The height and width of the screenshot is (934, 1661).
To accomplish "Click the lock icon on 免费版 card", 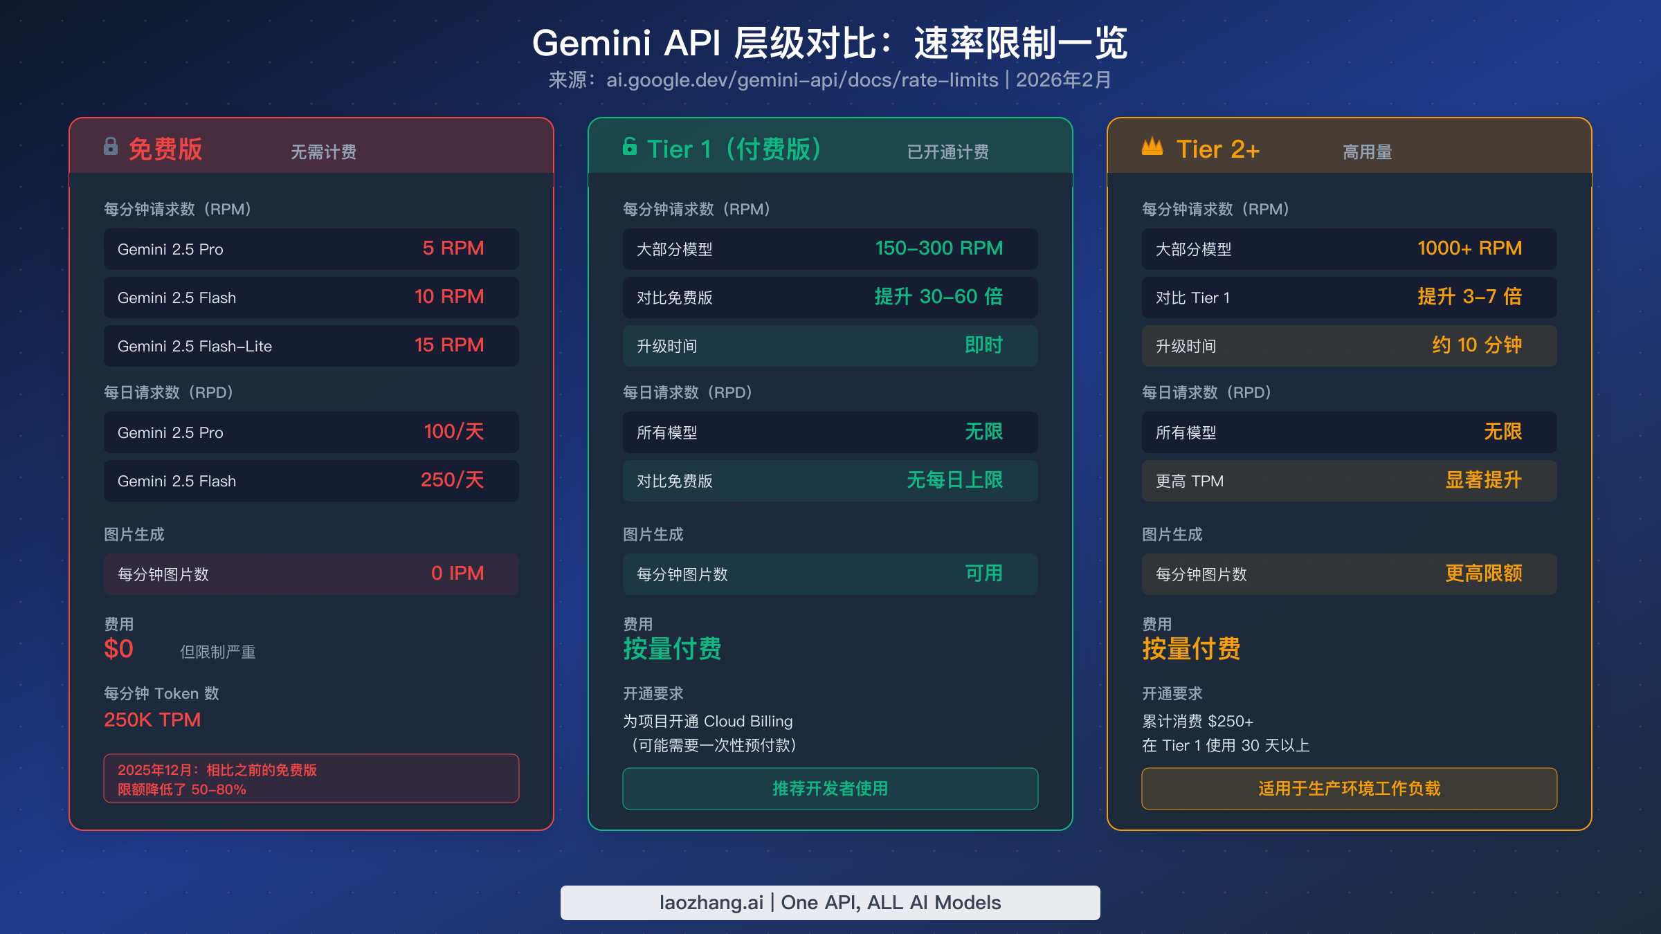I will pyautogui.click(x=111, y=147).
